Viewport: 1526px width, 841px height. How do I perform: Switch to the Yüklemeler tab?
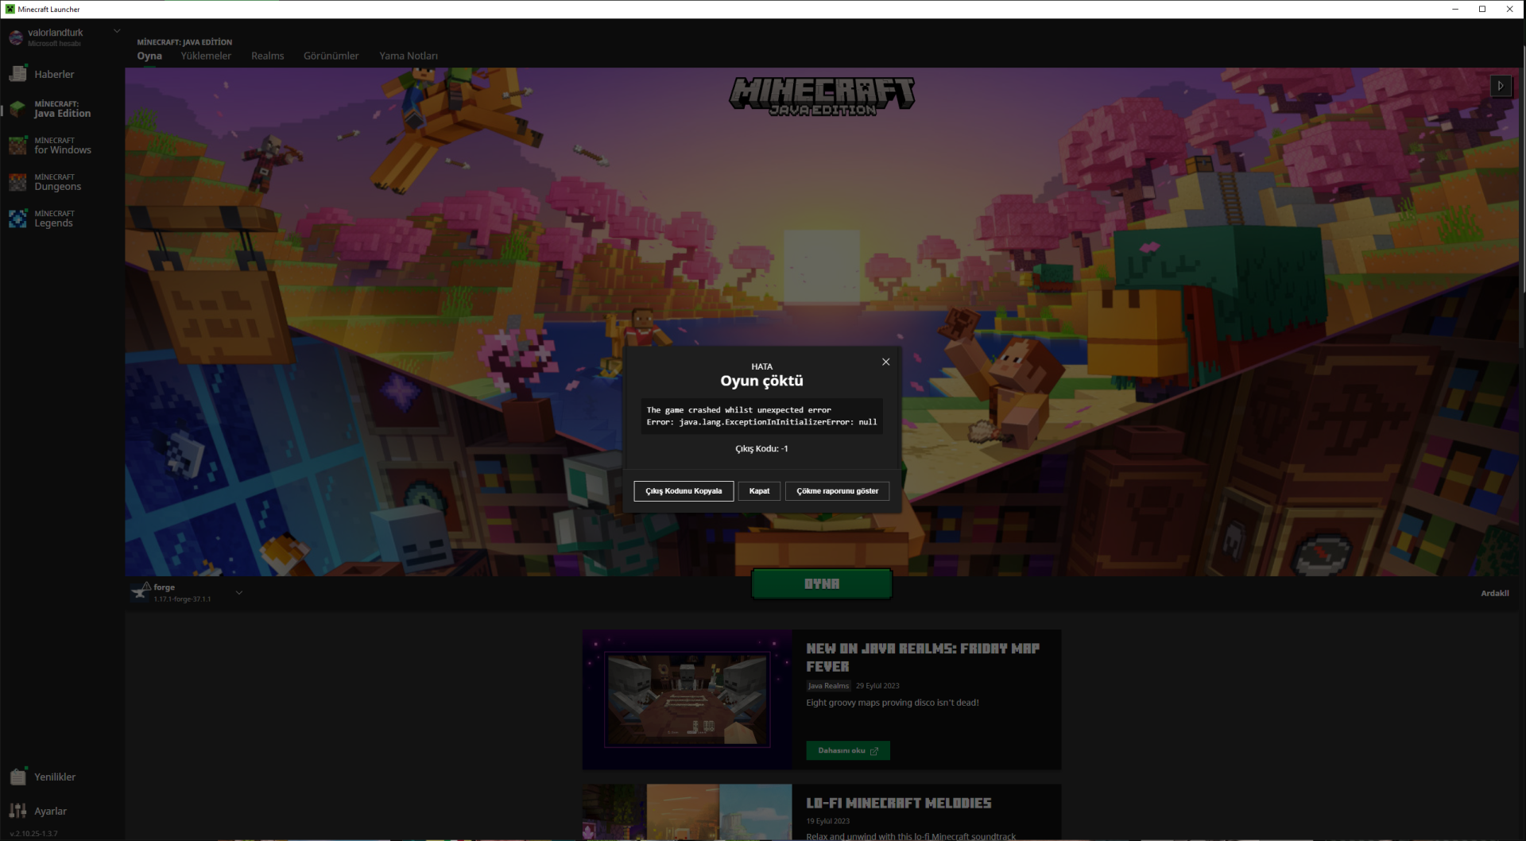click(206, 56)
